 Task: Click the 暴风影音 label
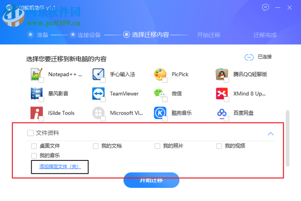coord(58,94)
